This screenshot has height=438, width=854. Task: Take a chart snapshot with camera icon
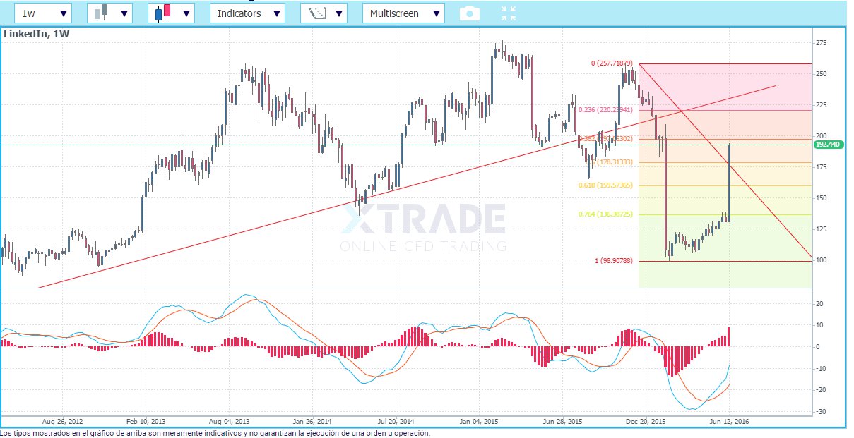point(470,13)
